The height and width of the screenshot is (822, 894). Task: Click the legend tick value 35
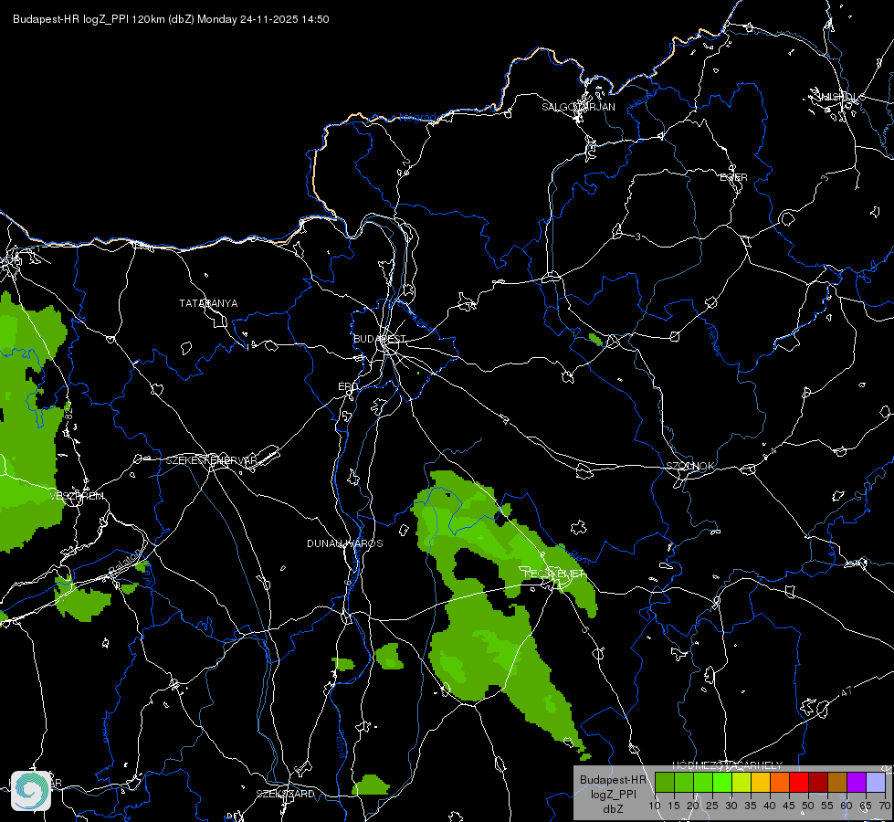point(751,806)
